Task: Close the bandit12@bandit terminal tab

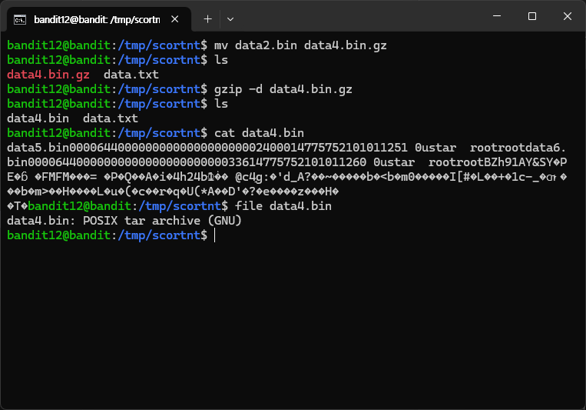Action: pyautogui.click(x=174, y=19)
